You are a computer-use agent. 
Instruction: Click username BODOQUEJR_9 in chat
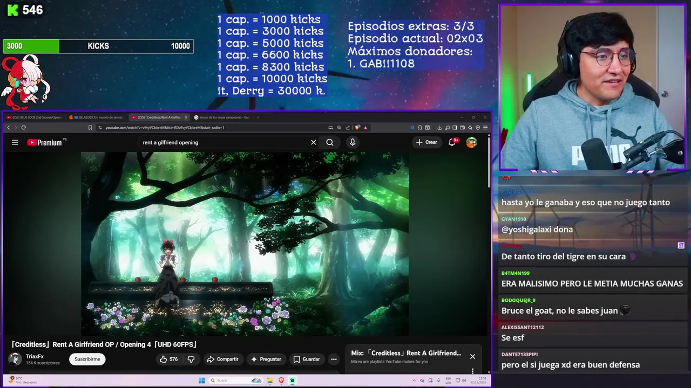point(518,300)
